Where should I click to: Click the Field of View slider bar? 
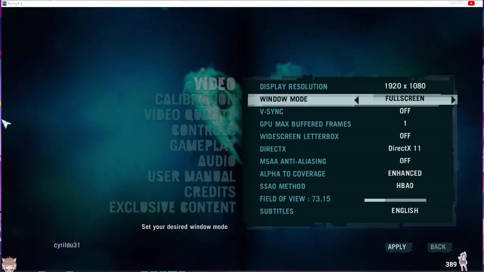click(x=395, y=200)
